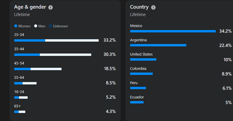Click the 25-34 age group bar

click(56, 40)
